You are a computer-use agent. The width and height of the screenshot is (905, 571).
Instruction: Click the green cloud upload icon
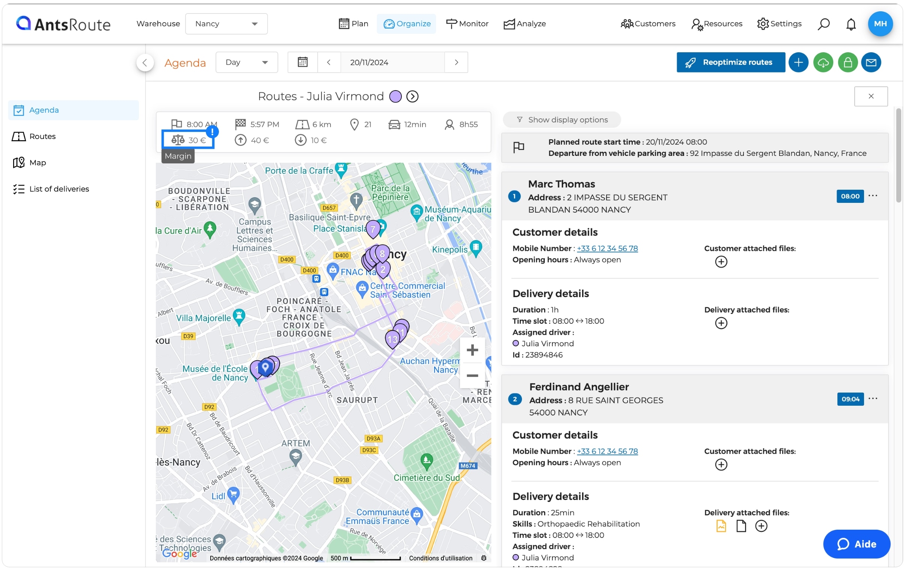tap(823, 62)
